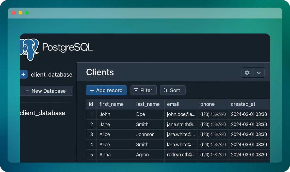Click the first_name column header

[111, 104]
